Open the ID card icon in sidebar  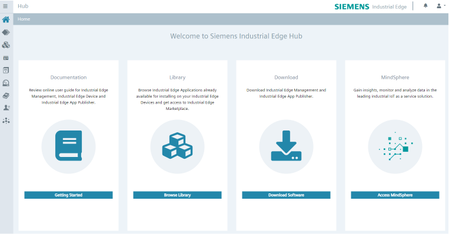tap(6, 58)
